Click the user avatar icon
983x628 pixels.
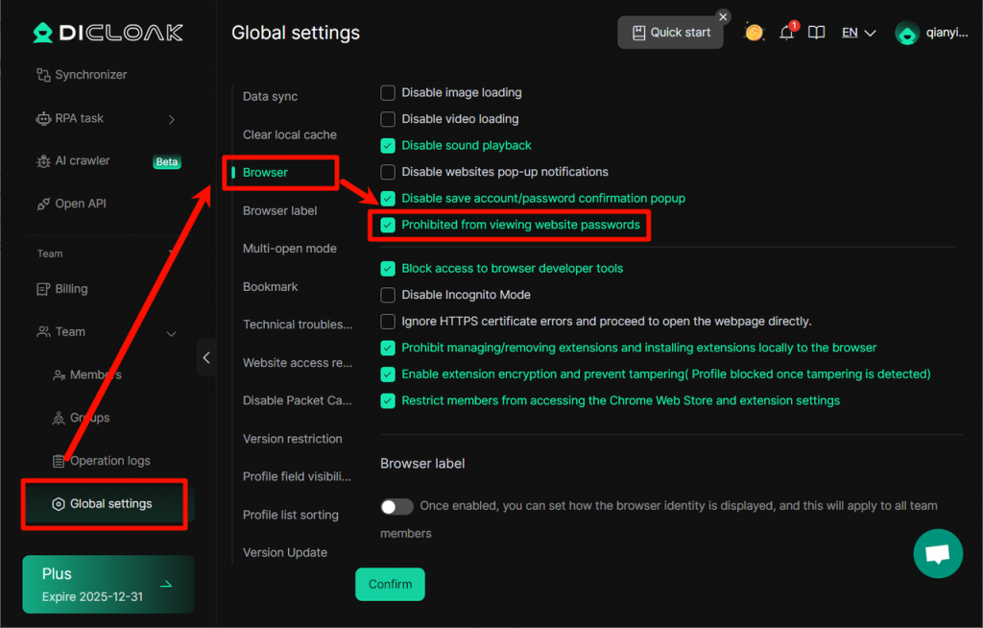point(907,33)
